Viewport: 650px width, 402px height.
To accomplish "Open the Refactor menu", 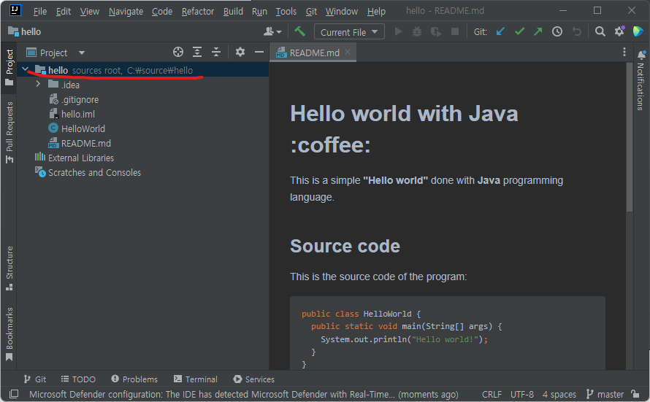I will tap(198, 11).
